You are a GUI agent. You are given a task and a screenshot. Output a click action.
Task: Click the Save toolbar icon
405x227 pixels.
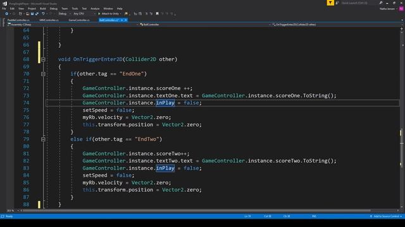32,14
